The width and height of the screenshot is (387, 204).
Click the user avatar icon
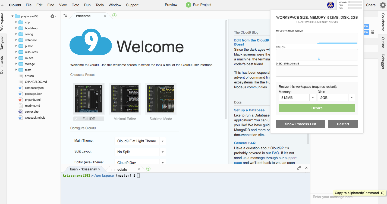click(x=331, y=5)
